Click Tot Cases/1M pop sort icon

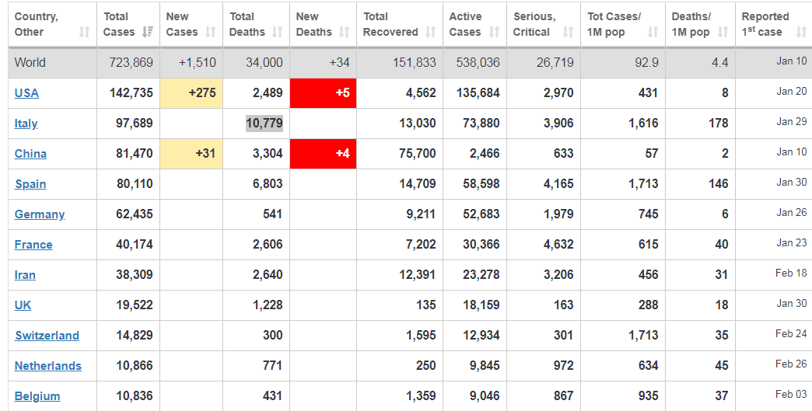coord(653,32)
